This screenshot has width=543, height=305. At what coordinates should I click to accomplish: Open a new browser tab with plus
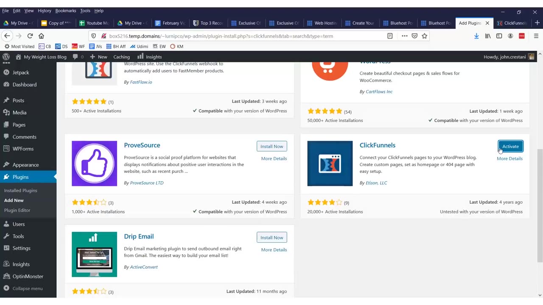pyautogui.click(x=537, y=23)
